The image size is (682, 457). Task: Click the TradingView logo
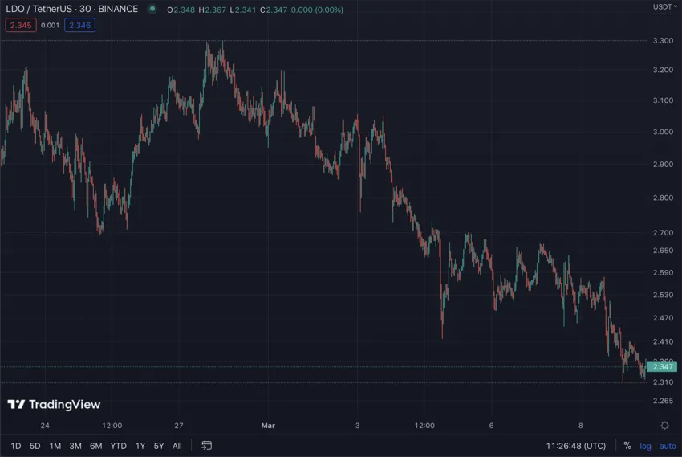pyautogui.click(x=54, y=404)
